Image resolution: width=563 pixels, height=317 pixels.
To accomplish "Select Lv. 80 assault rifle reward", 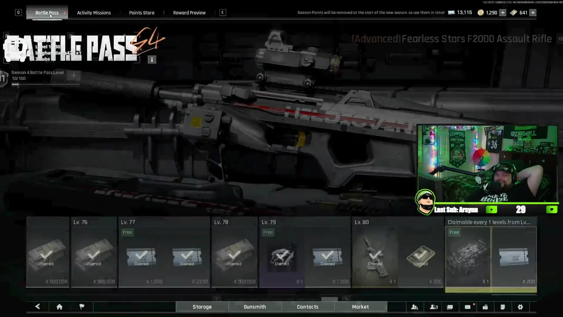I will pos(375,257).
